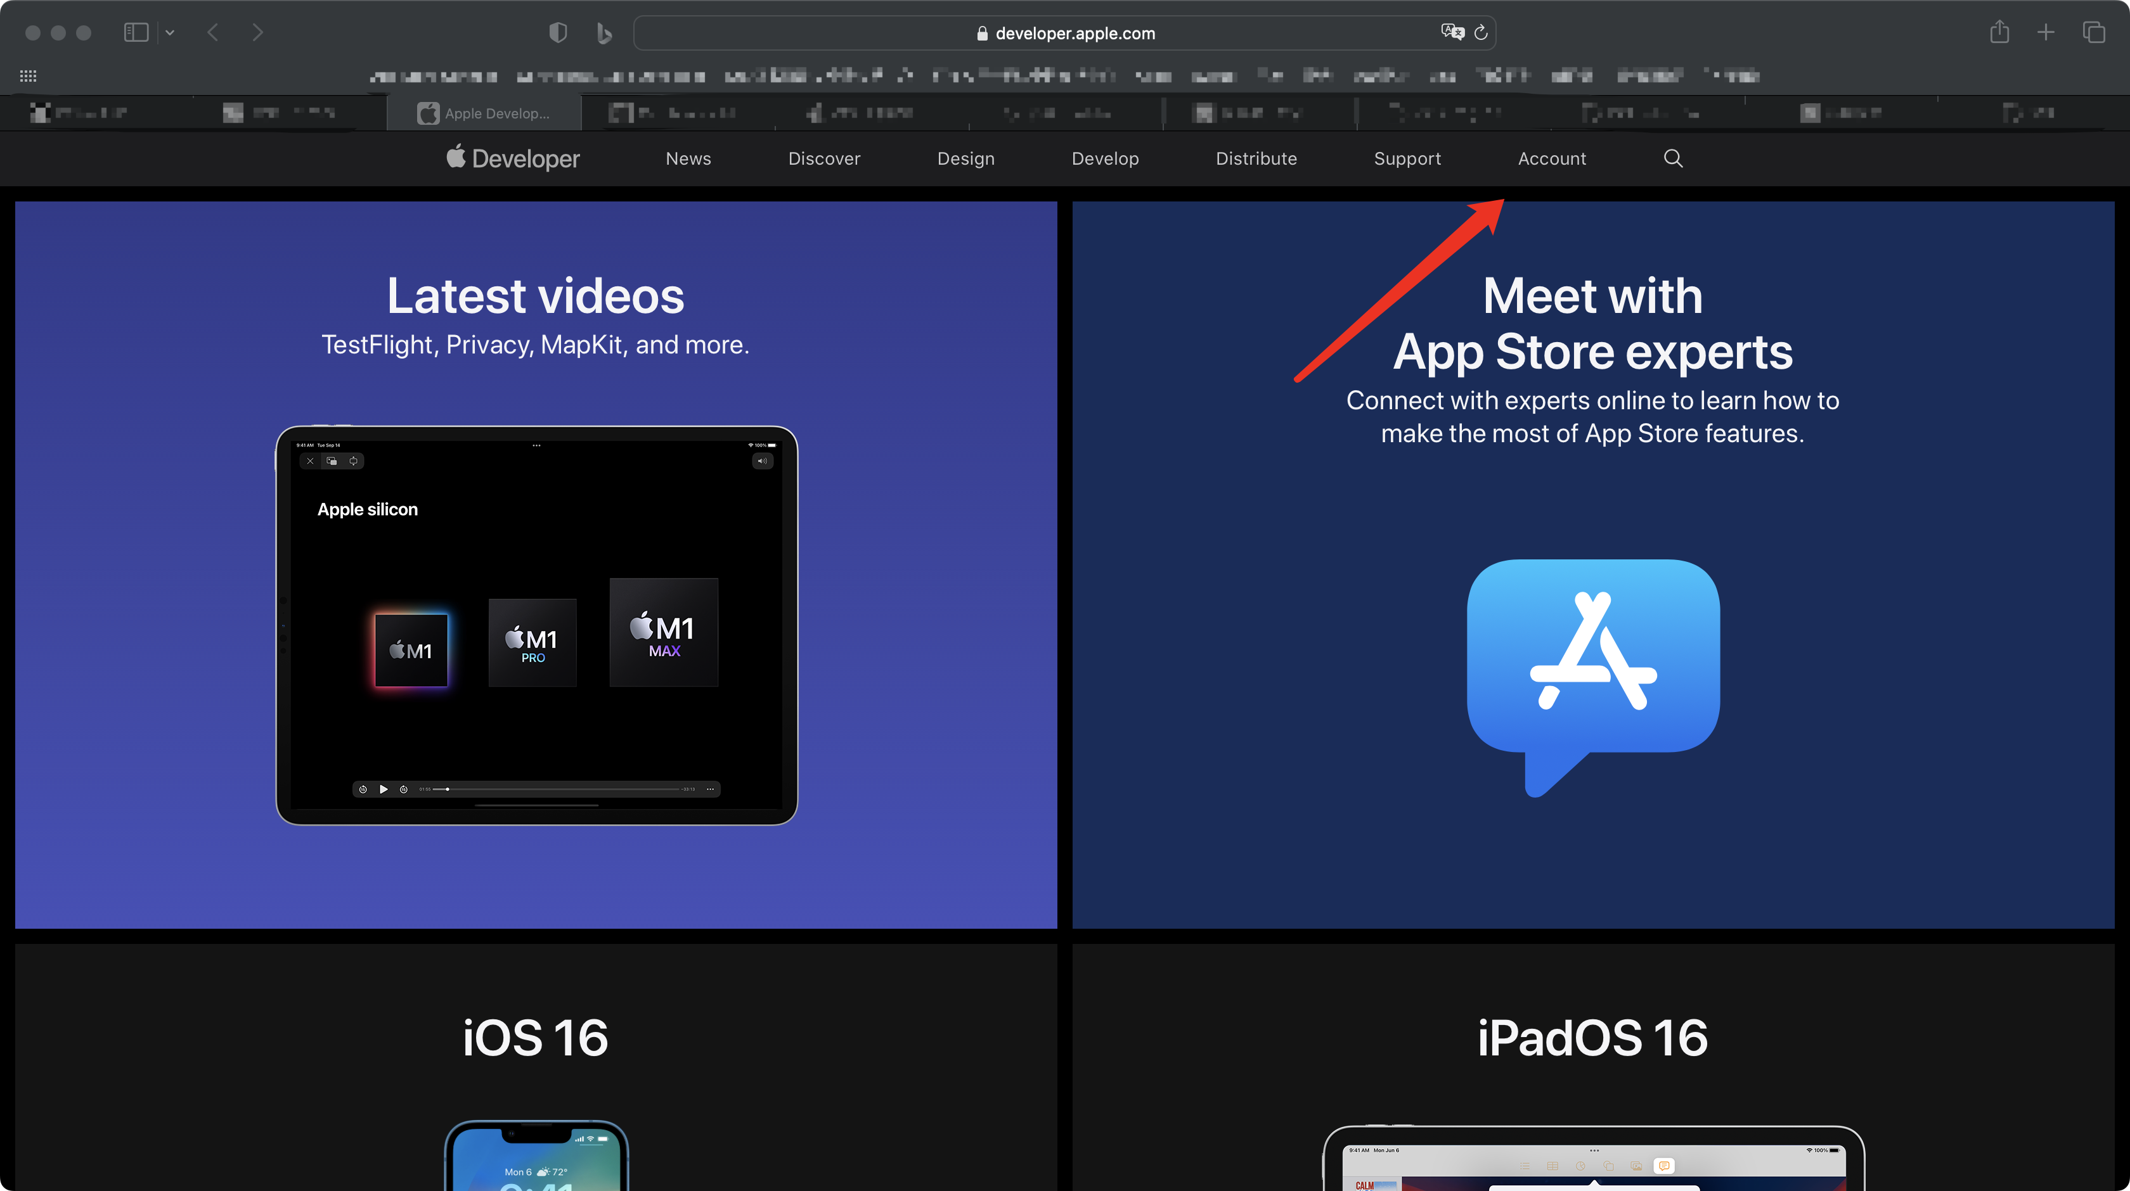Image resolution: width=2130 pixels, height=1191 pixels.
Task: Click play button in iPad video player
Action: coord(384,789)
